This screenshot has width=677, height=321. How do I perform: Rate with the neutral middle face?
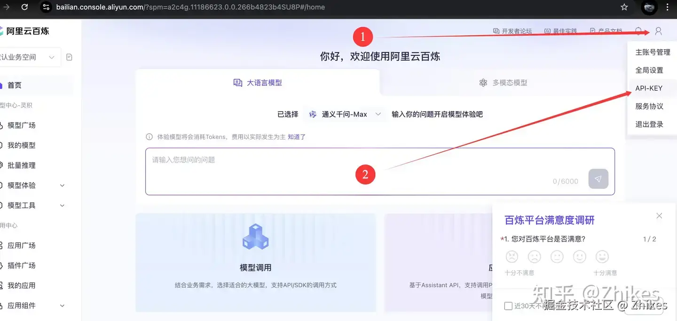pyautogui.click(x=557, y=256)
